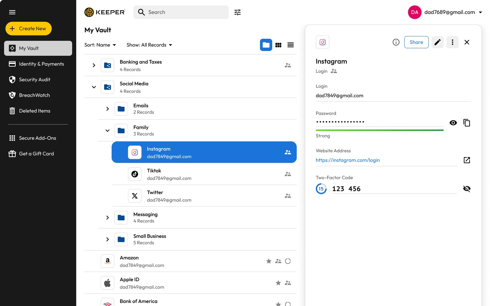Click the Keeper logo

(104, 12)
